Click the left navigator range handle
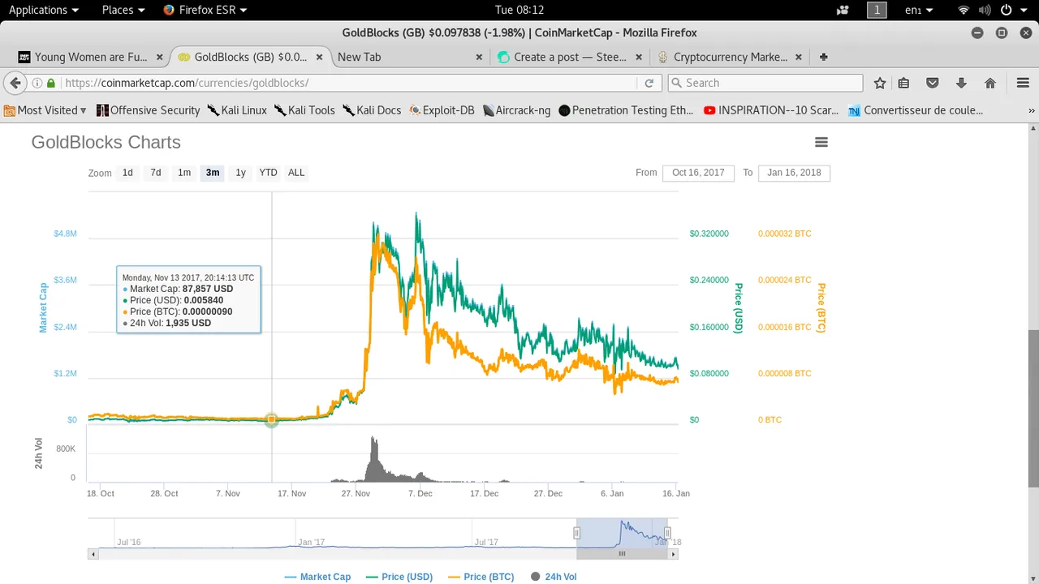Image resolution: width=1039 pixels, height=584 pixels. (x=577, y=533)
